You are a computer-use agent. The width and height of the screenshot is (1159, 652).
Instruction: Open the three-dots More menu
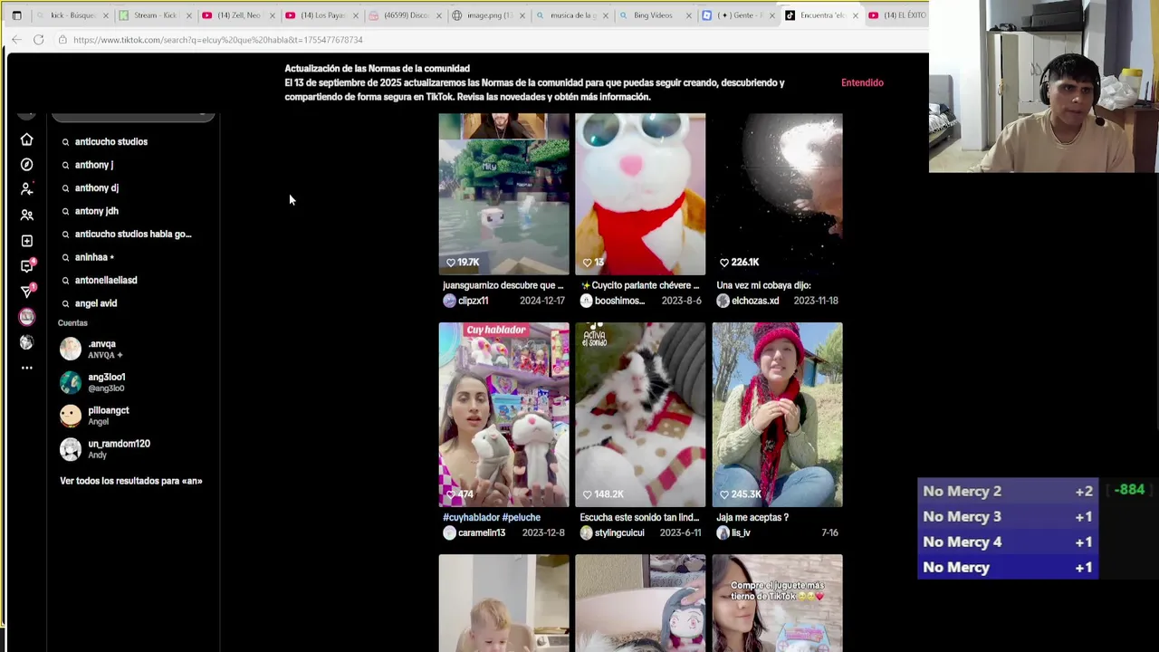[x=26, y=368]
